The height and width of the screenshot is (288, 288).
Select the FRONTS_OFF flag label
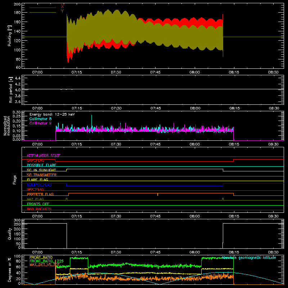pyautogui.click(x=38, y=204)
